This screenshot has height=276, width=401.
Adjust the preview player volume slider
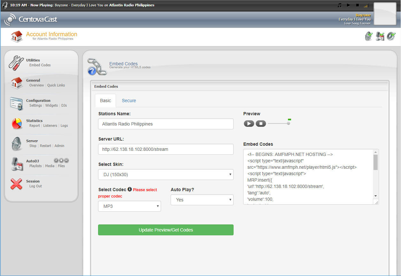point(279,123)
